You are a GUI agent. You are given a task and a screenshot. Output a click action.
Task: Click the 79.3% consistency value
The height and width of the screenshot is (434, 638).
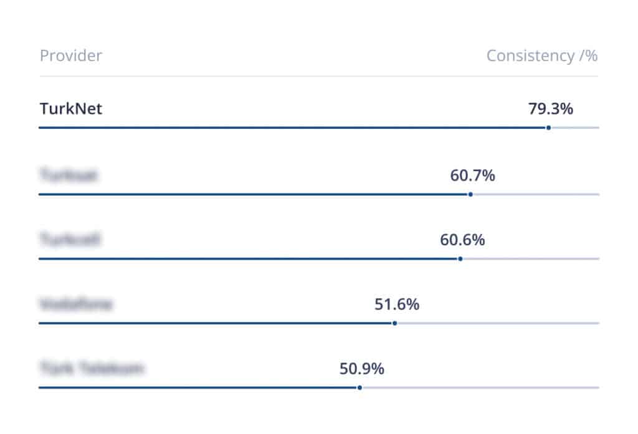pos(550,109)
